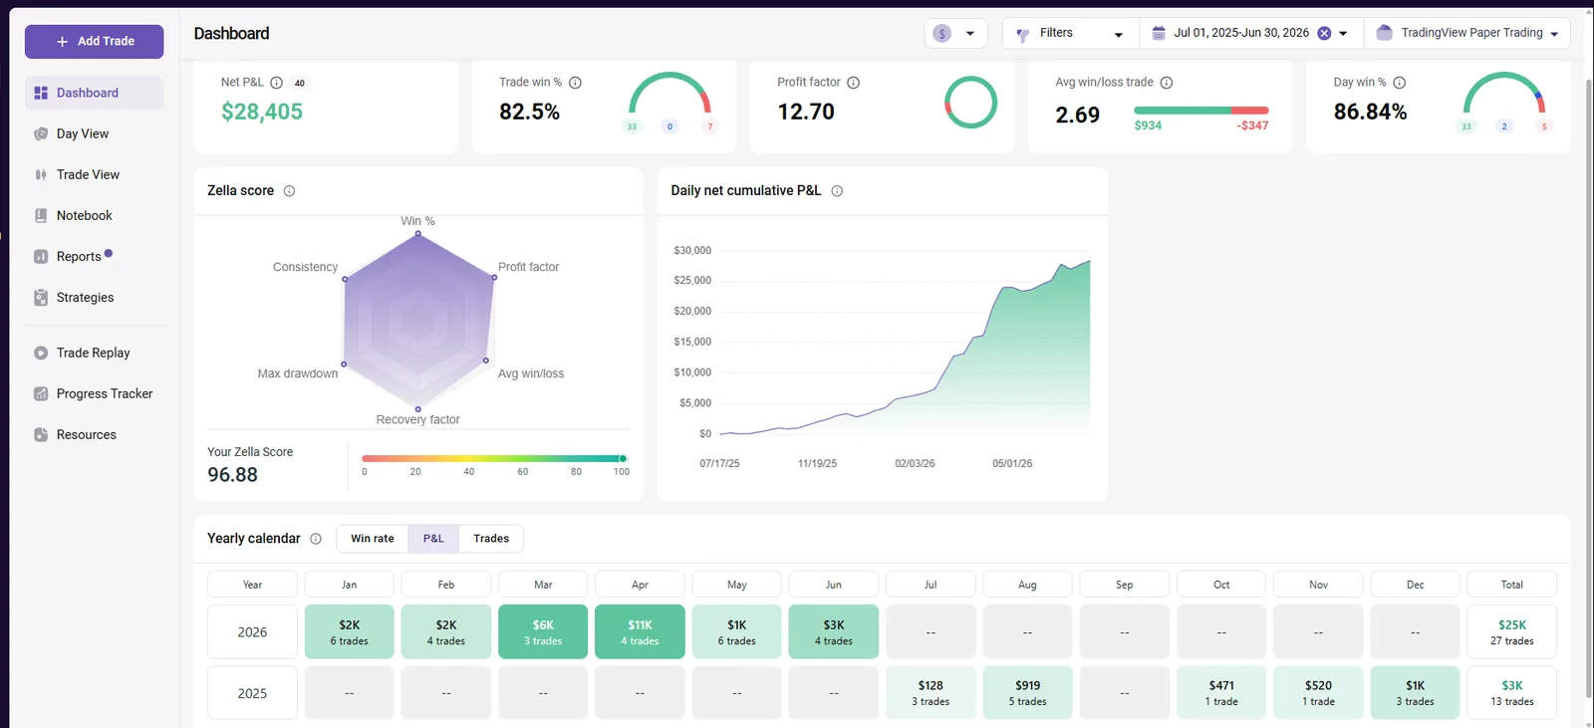This screenshot has width=1594, height=728.
Task: Click the Notebook icon
Action: click(41, 215)
